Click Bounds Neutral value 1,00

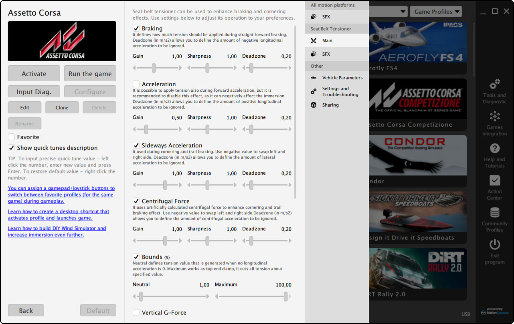(x=204, y=285)
